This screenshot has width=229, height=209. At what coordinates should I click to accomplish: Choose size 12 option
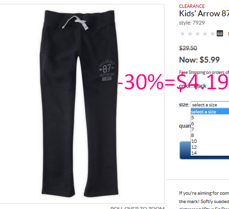210,147
